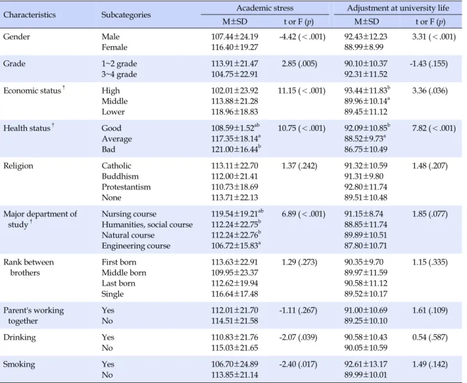Viewport: 467px width, 383px height.
Task: Click the '-2.07 (.039)' statistic
Action: (298, 337)
